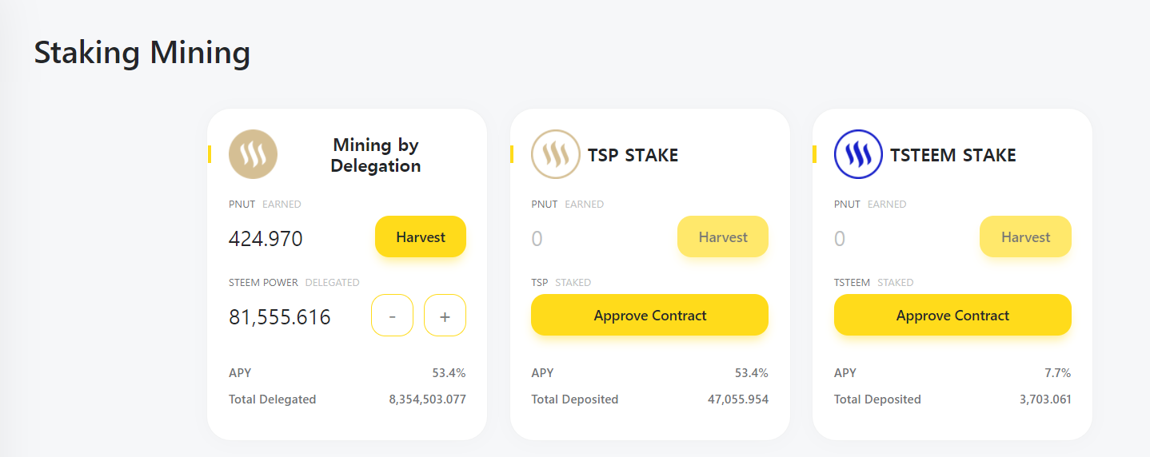Screen dimensions: 1150x457
Task: Click the TSP STAKE outlined logo icon
Action: [x=556, y=154]
